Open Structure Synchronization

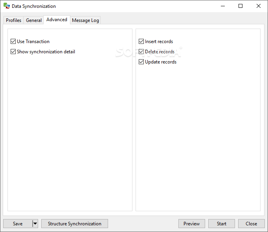(x=75, y=224)
